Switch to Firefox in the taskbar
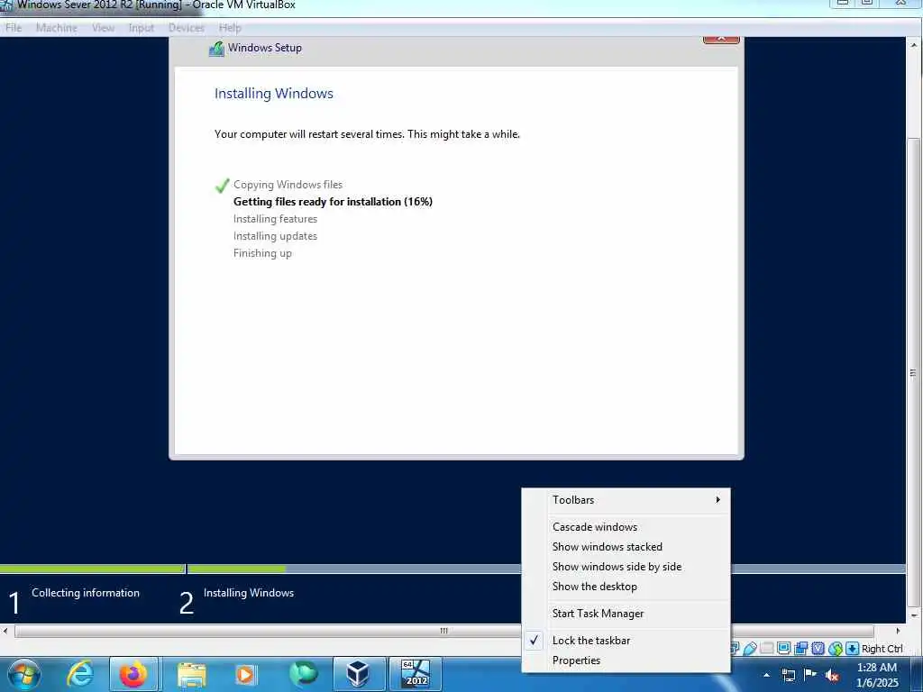Screen dimensions: 923x692 tap(133, 674)
